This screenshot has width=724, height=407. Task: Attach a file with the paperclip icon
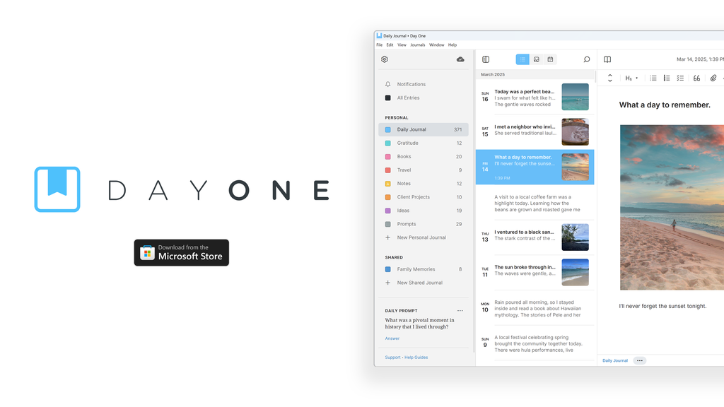713,78
